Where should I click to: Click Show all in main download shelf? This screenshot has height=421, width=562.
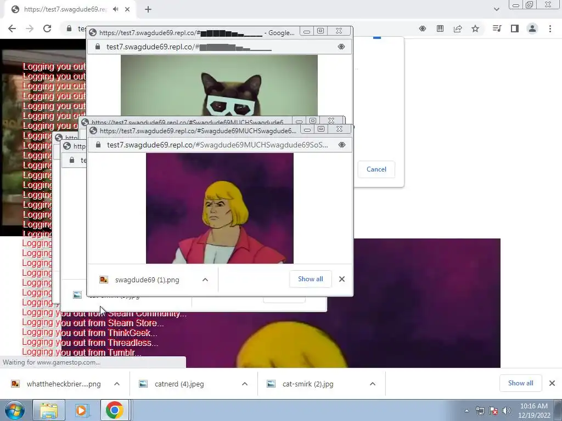pyautogui.click(x=520, y=383)
